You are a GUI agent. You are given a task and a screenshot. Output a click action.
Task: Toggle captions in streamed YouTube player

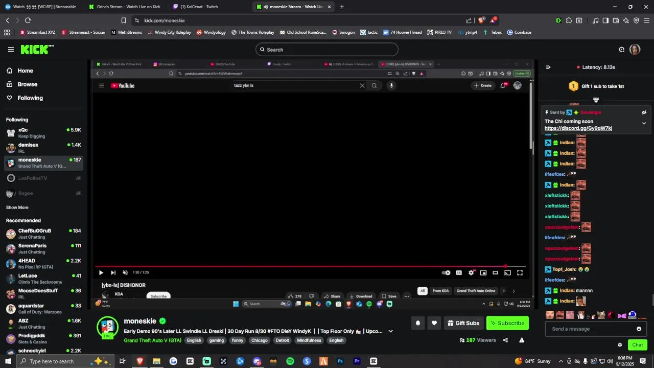coord(459,273)
